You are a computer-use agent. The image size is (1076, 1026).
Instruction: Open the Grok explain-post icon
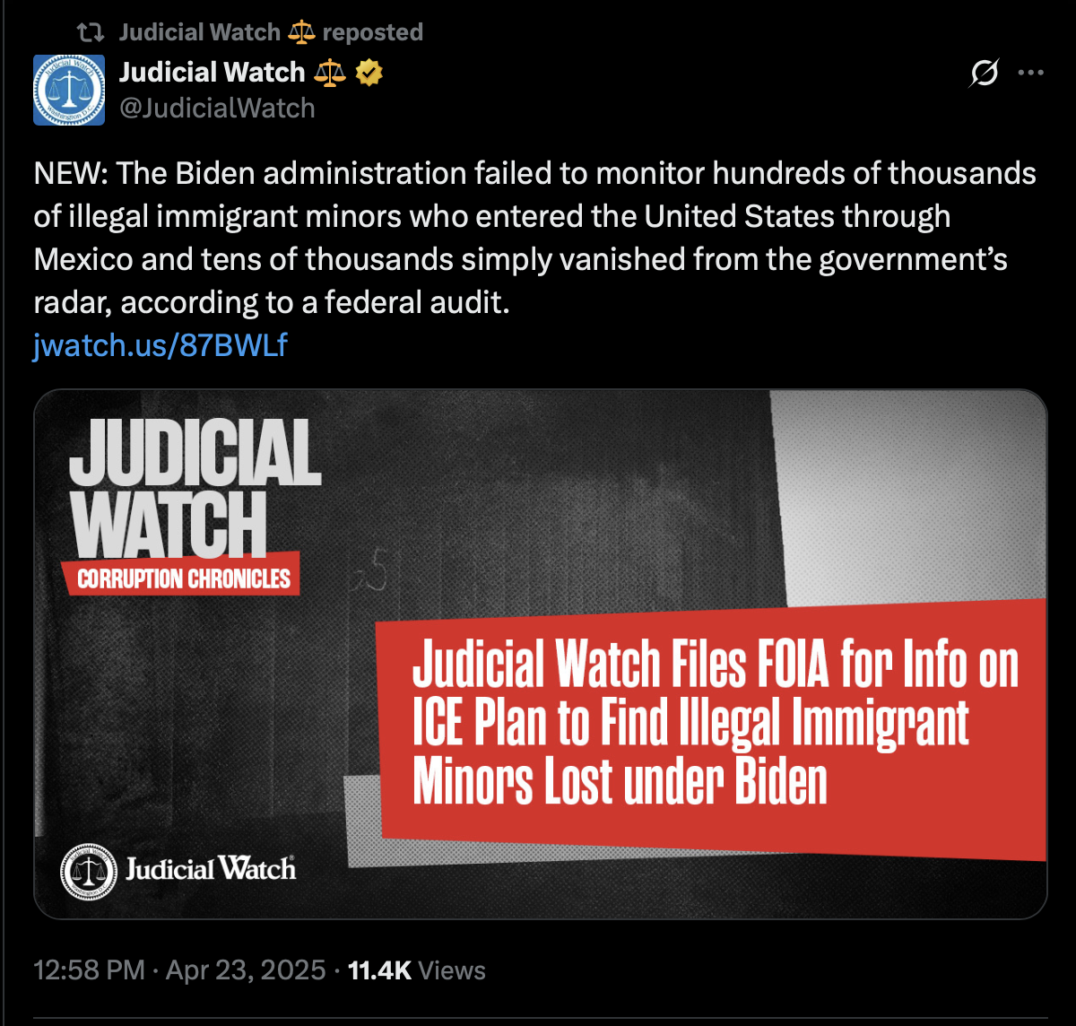pyautogui.click(x=985, y=74)
